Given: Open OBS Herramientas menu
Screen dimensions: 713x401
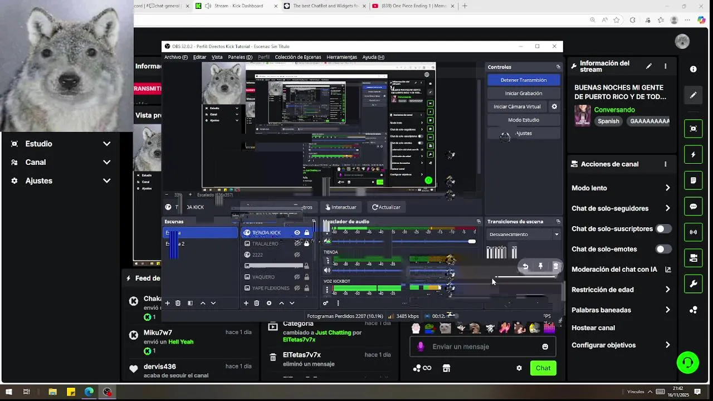Looking at the screenshot, I should tap(341, 57).
